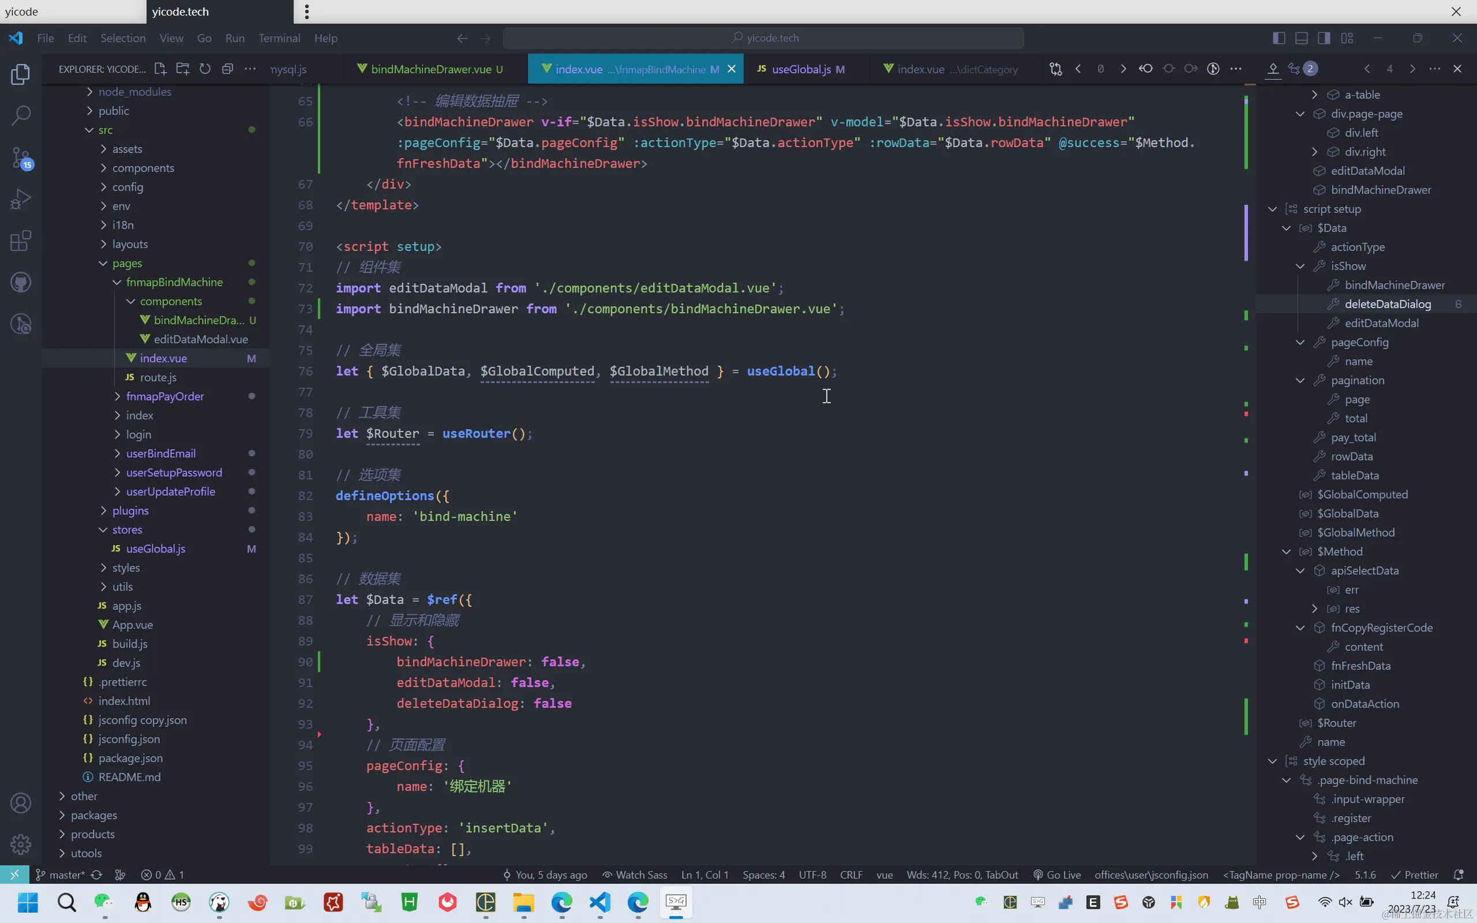Open the Search view in activity bar
The height and width of the screenshot is (923, 1477).
click(21, 115)
